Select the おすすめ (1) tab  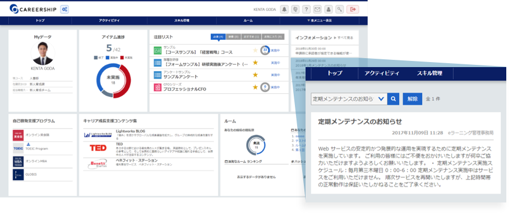(x=252, y=37)
